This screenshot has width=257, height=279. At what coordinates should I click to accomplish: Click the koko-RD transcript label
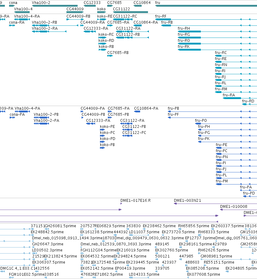point(106,40)
